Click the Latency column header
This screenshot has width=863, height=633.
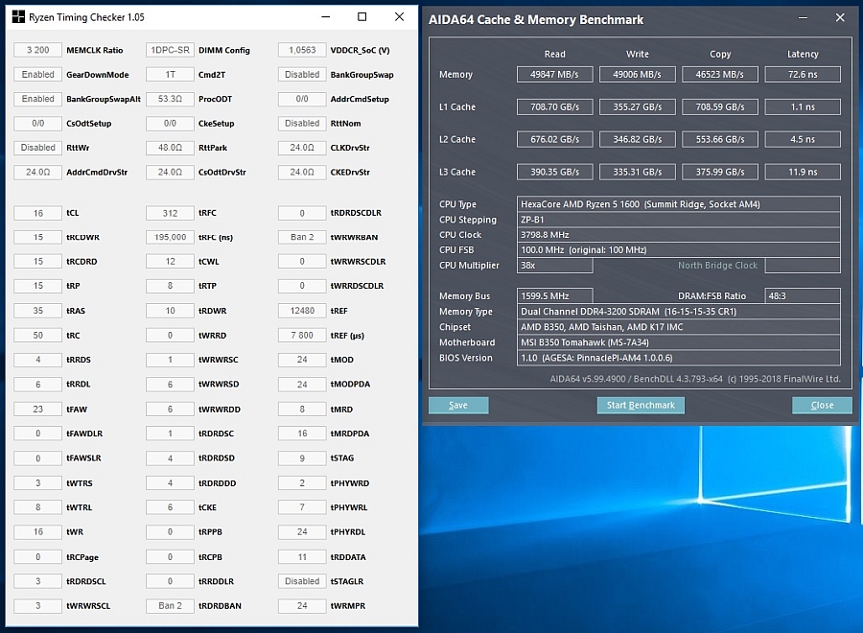(803, 54)
